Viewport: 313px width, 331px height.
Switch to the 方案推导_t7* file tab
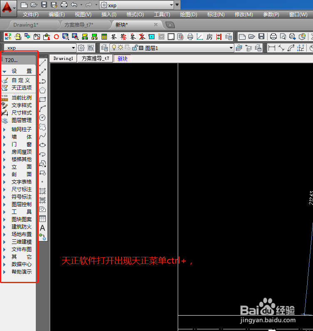click(79, 25)
